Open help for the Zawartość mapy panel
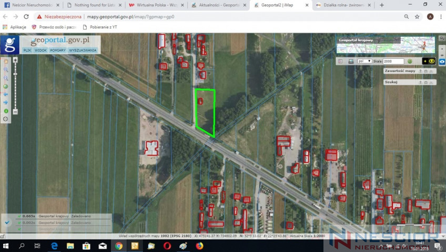This screenshot has height=252, width=446. pyautogui.click(x=420, y=71)
